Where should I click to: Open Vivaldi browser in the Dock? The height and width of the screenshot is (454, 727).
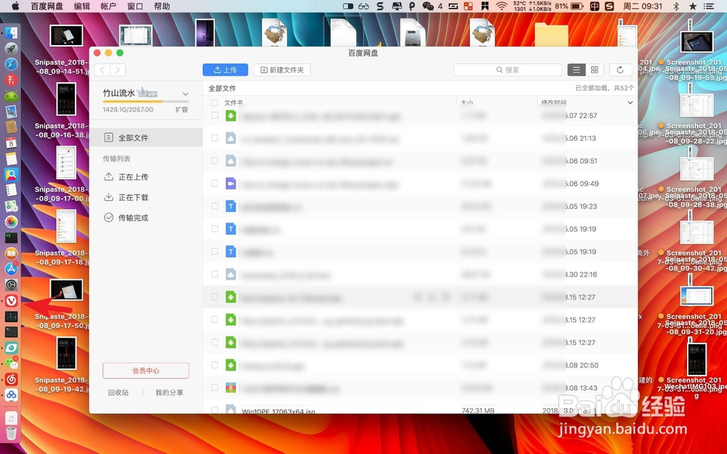[x=11, y=301]
